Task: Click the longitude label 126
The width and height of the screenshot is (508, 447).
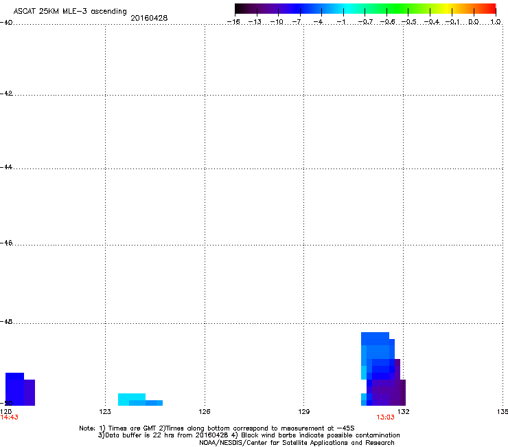Action: (205, 412)
